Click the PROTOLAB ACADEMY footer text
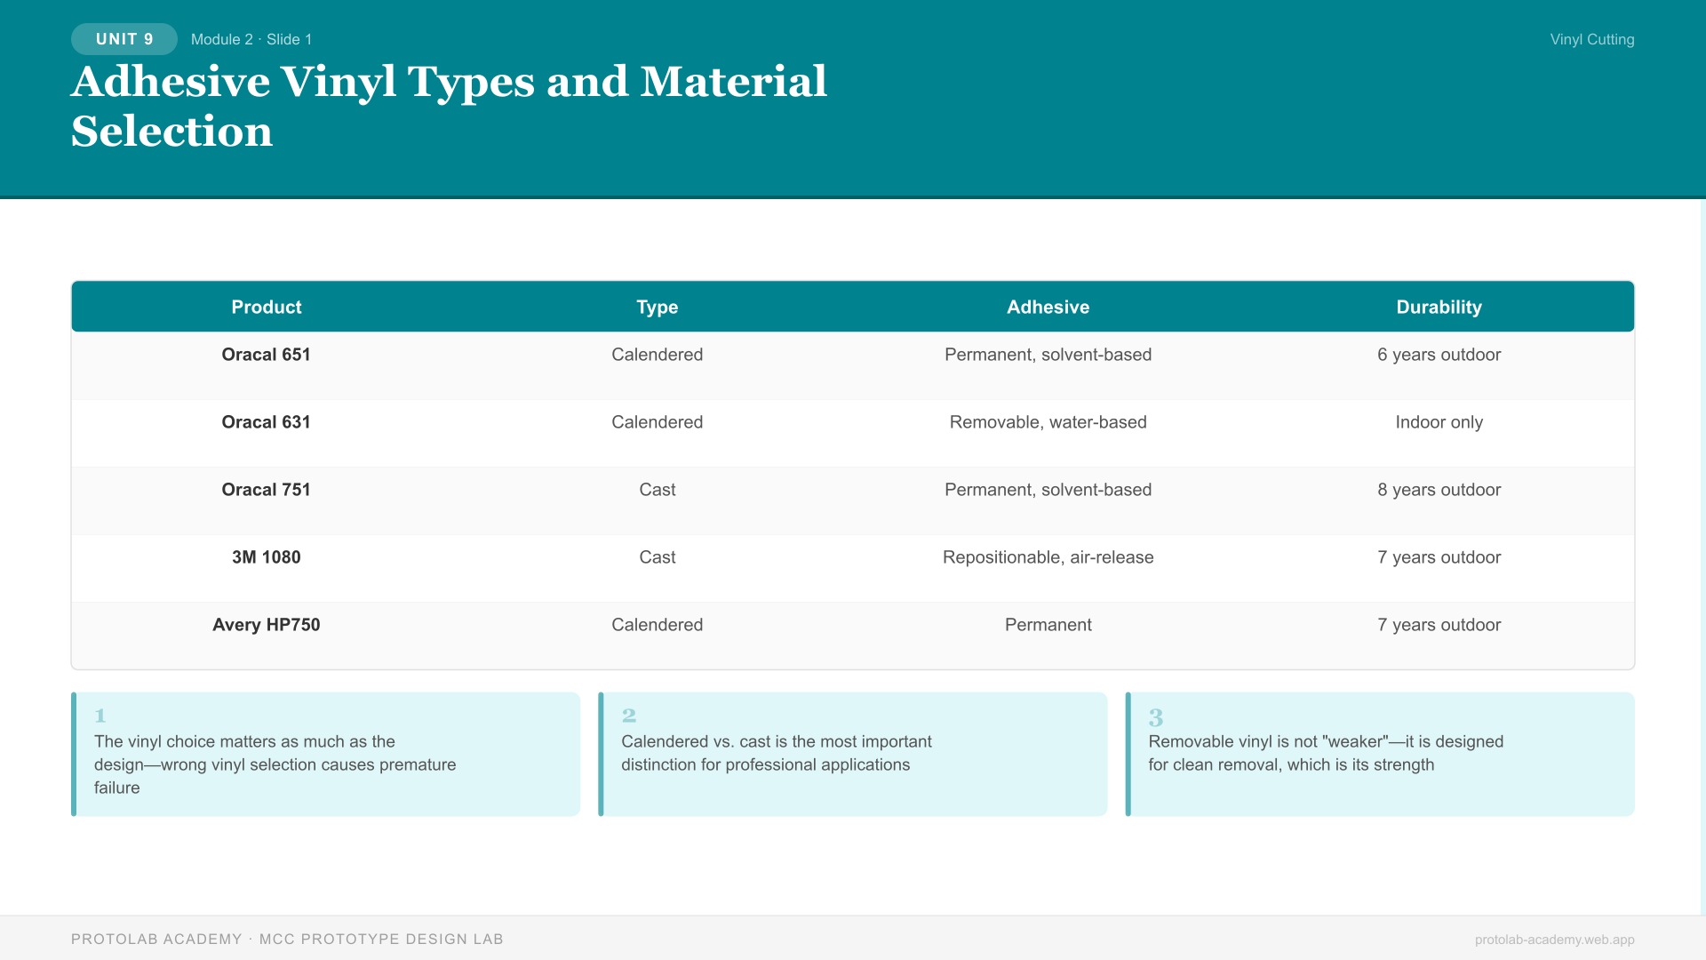Screen dimensions: 1706x960 (287, 939)
